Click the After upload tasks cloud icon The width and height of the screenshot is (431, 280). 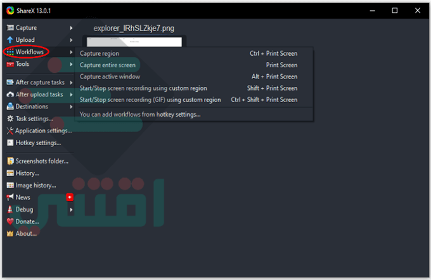(x=10, y=94)
